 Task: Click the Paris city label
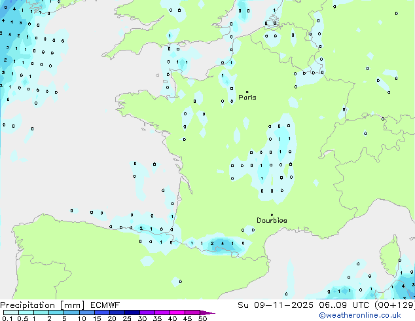(x=247, y=98)
